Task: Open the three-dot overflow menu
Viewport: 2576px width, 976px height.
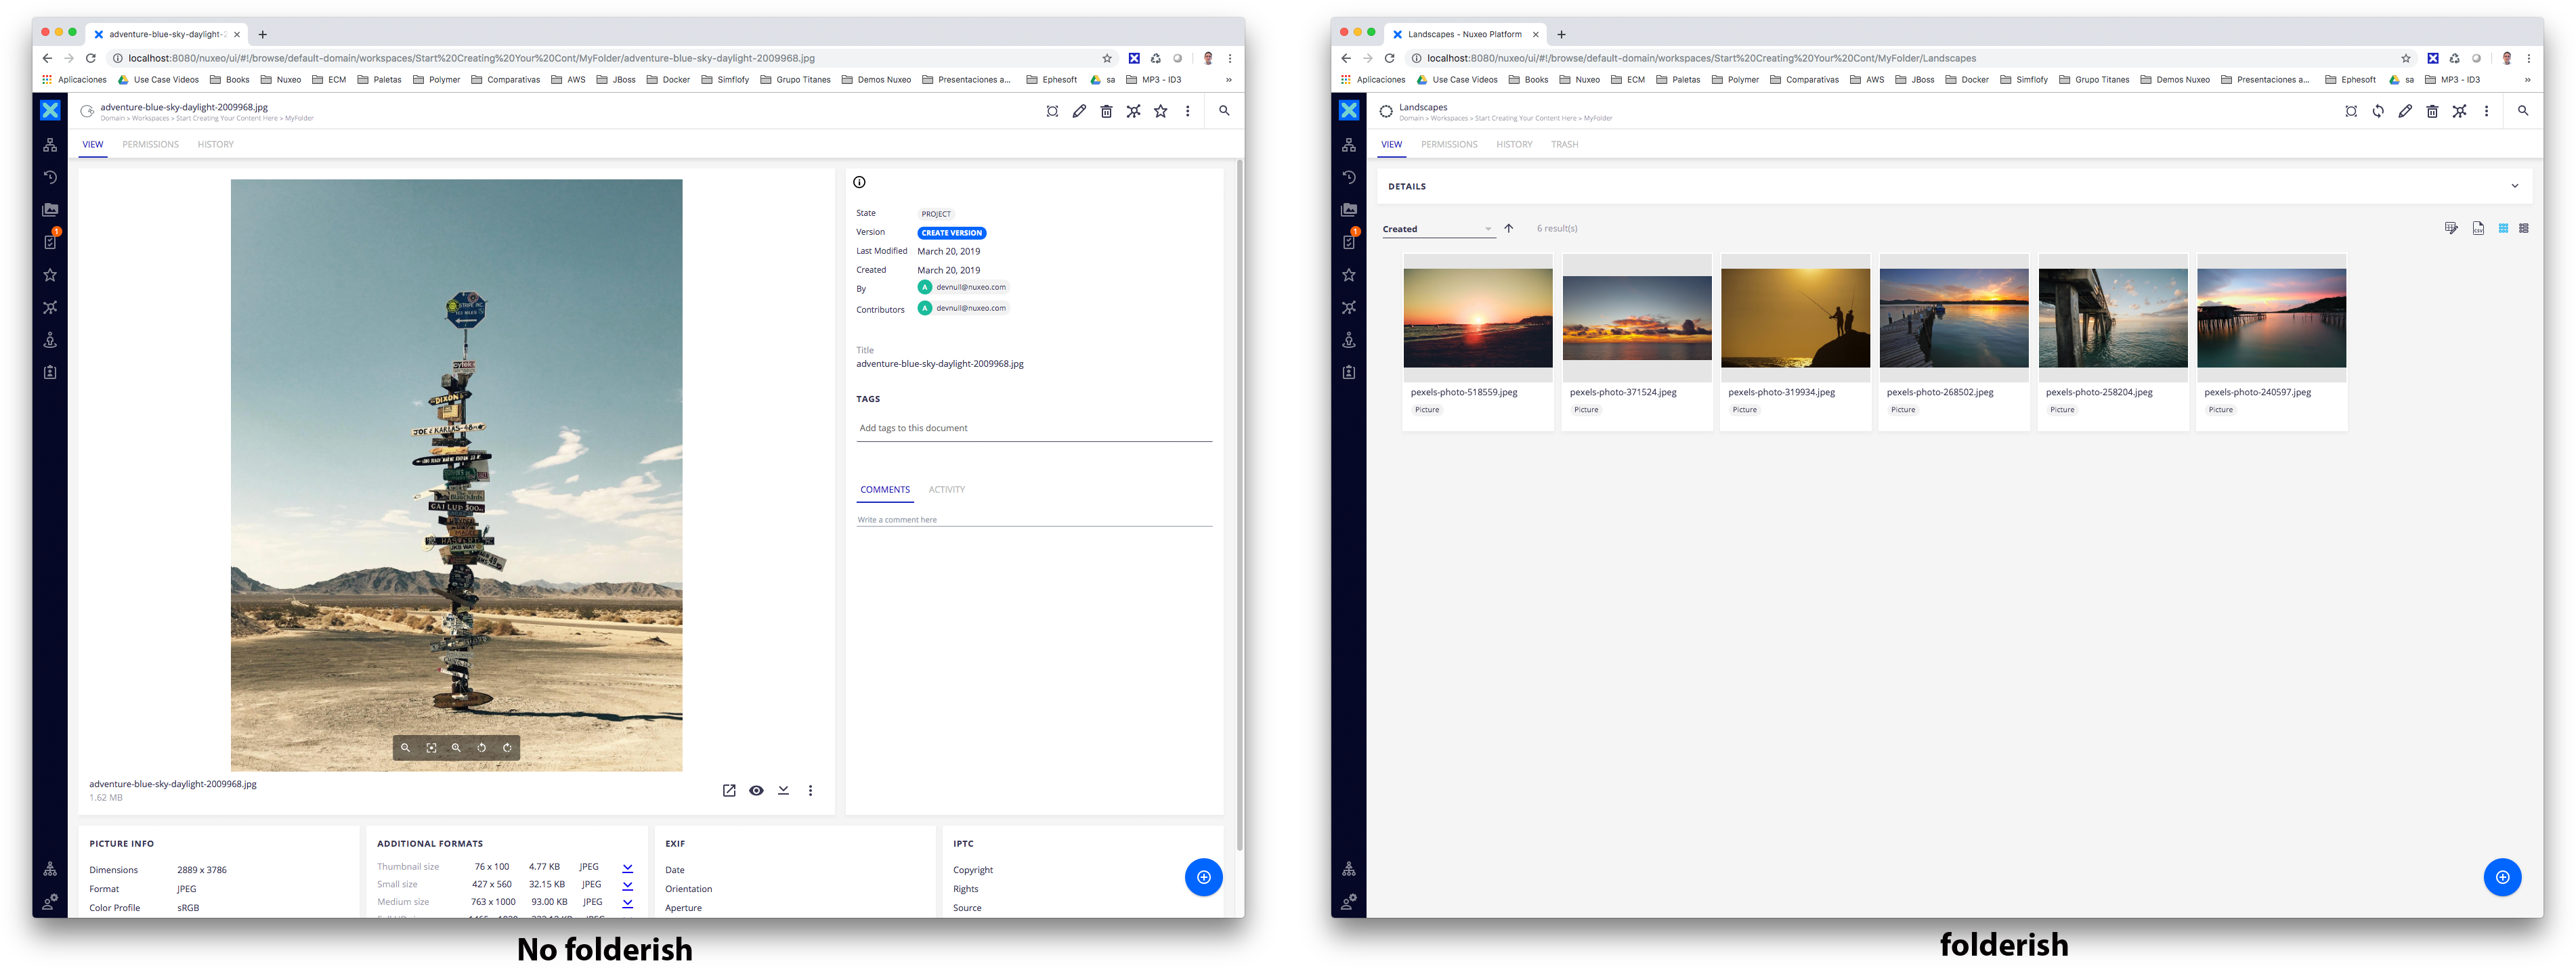Action: coord(1188,111)
